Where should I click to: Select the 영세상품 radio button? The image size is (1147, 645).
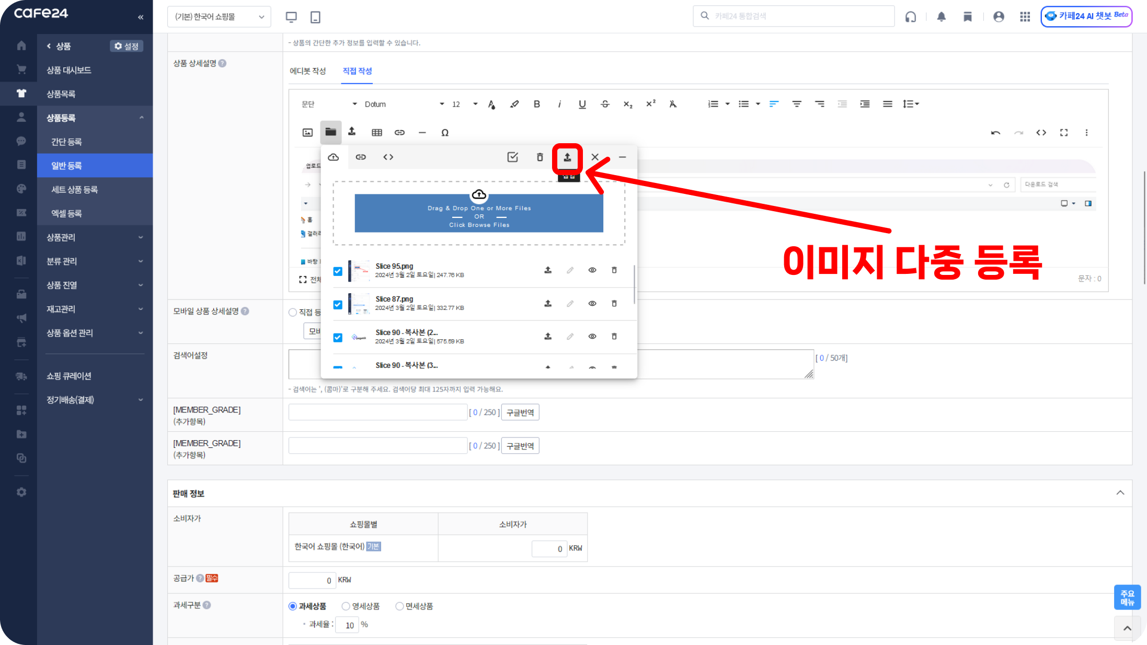(x=346, y=606)
